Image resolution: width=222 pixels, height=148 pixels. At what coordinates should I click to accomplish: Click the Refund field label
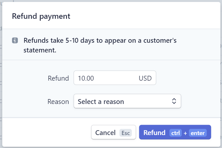click(58, 78)
